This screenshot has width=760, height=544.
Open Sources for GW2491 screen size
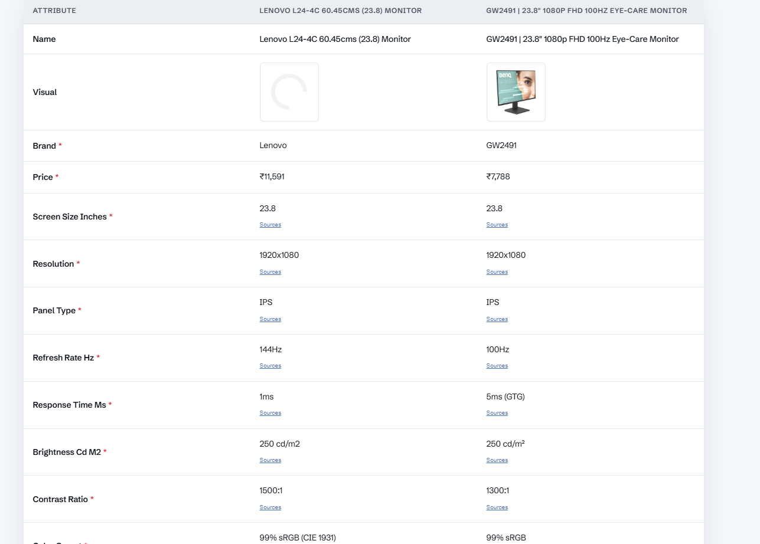point(497,224)
